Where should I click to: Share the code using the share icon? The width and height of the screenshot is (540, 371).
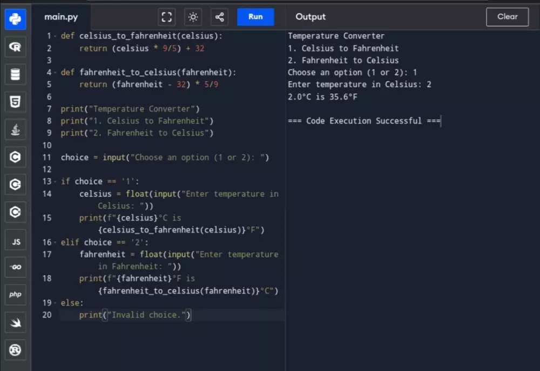pos(219,17)
